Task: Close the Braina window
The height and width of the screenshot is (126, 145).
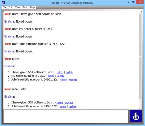Action: (140, 2)
